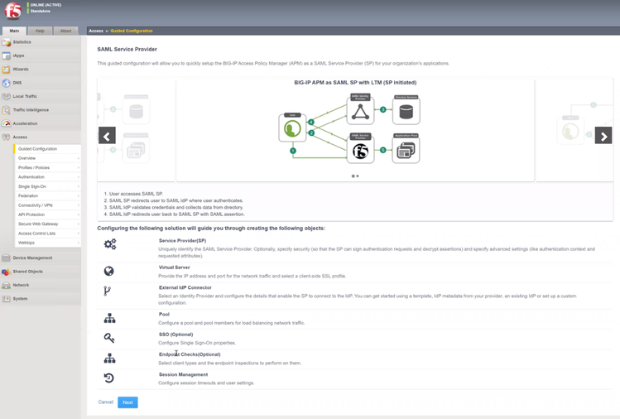Select the first carousel dot indicator

pos(353,176)
